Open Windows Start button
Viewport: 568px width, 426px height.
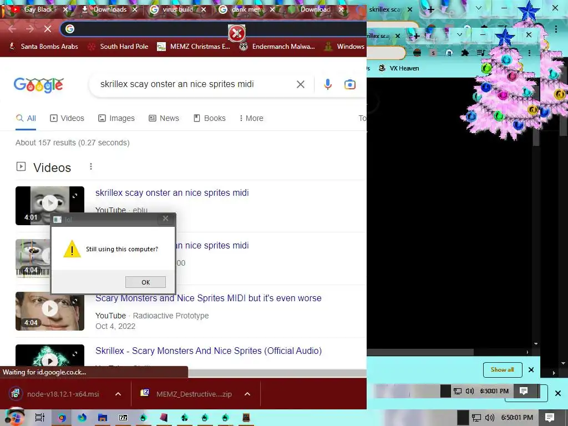coord(14,417)
